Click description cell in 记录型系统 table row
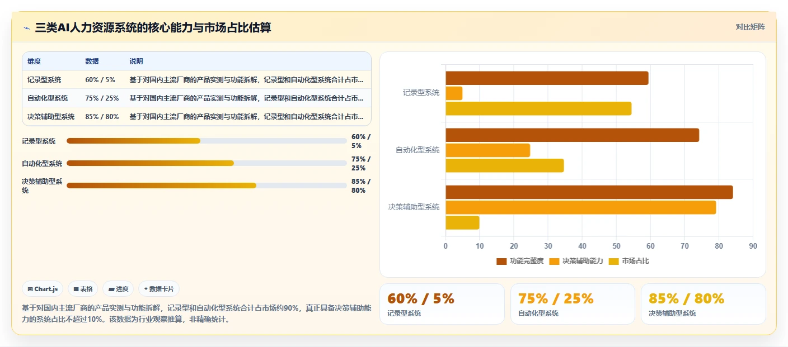 pos(247,80)
